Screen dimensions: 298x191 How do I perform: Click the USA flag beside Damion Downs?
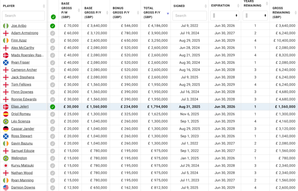click(x=6, y=187)
